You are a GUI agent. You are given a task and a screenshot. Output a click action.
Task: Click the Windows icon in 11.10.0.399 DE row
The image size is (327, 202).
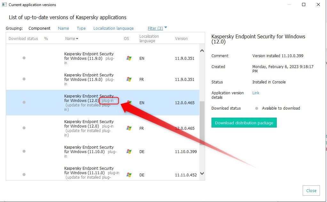(x=129, y=151)
